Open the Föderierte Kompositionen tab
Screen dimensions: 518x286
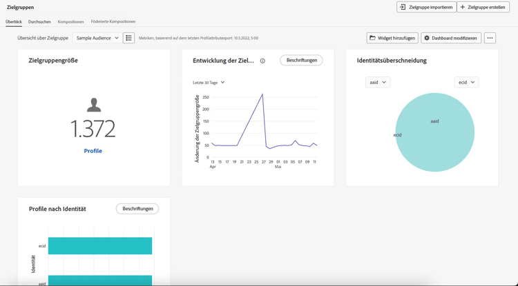click(113, 21)
